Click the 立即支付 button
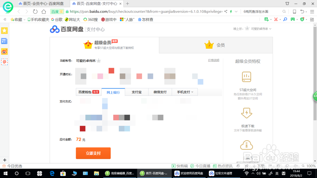Image resolution: width=317 pixels, height=178 pixels. [x=93, y=153]
